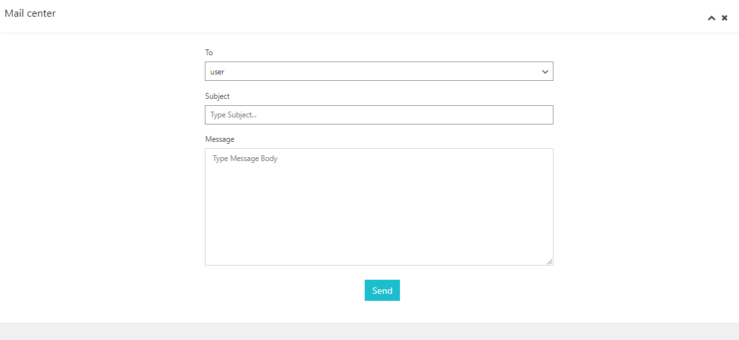This screenshot has height=340, width=739.
Task: Click the 'Subject' field label
Action: 217,96
